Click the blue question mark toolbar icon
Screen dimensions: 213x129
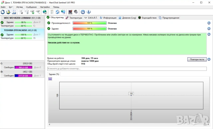point(83,12)
